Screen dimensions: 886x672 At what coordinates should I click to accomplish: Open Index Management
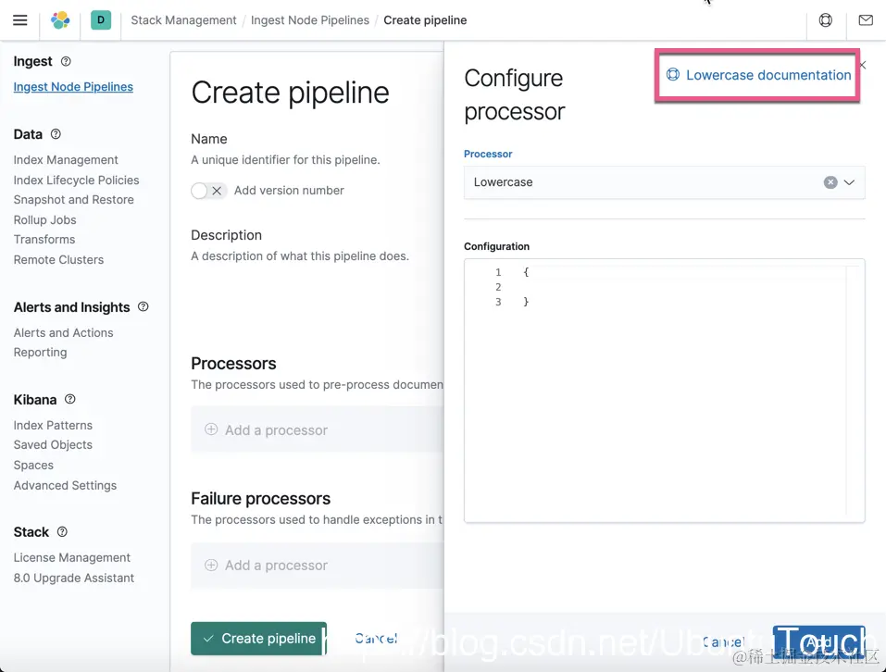click(66, 160)
